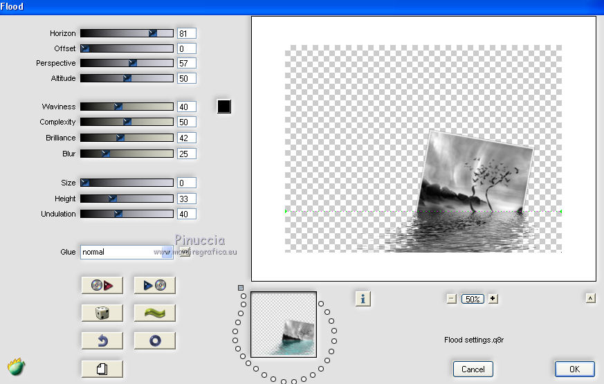Click the Glue label
604x384 pixels.
coord(68,252)
